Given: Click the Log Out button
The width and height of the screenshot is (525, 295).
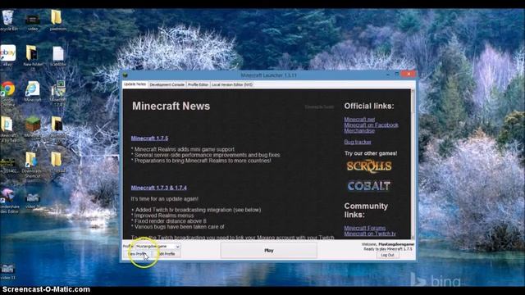Looking at the screenshot, I should 387,255.
